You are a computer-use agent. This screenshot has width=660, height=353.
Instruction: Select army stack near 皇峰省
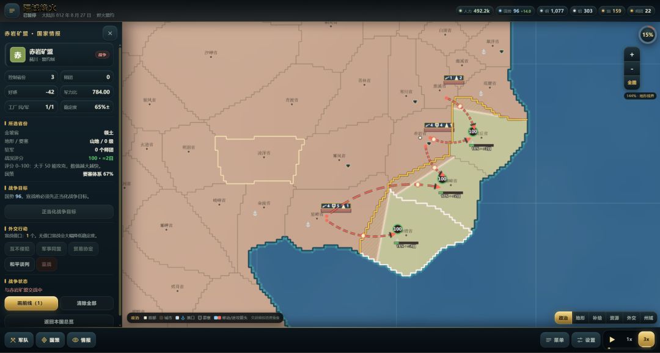pos(336,208)
